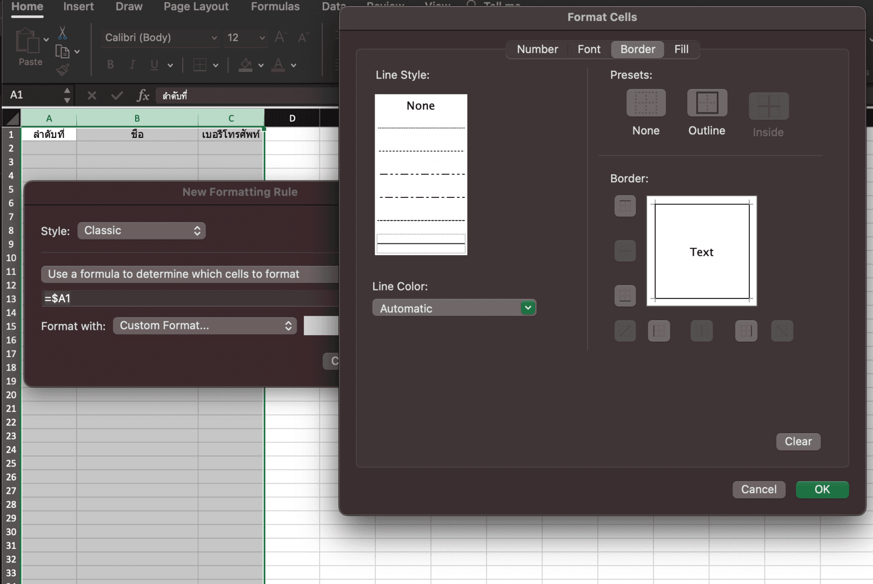The image size is (873, 584).
Task: Click the Clear button
Action: coord(798,442)
